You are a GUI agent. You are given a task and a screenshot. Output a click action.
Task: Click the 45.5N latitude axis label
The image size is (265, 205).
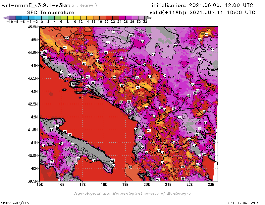tap(32, 27)
